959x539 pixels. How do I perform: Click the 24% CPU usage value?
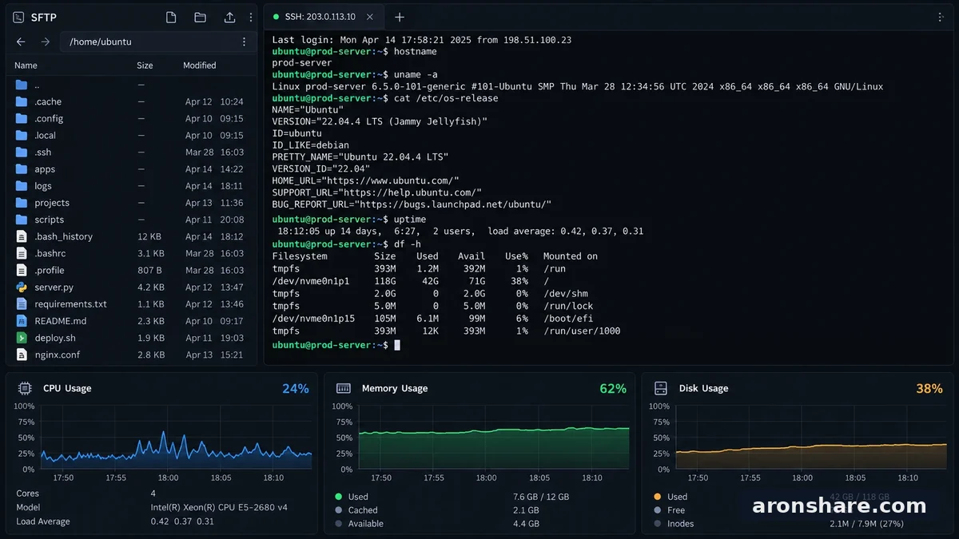point(295,388)
